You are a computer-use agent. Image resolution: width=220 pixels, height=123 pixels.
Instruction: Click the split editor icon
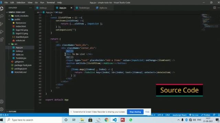click(x=214, y=8)
